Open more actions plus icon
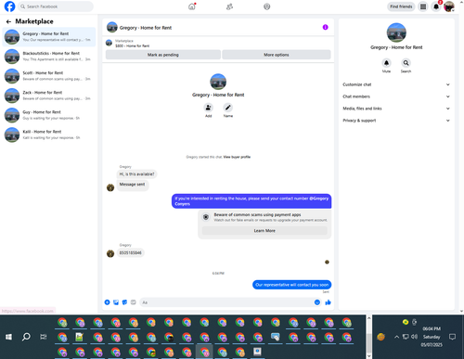Image resolution: width=464 pixels, height=359 pixels. click(x=107, y=302)
